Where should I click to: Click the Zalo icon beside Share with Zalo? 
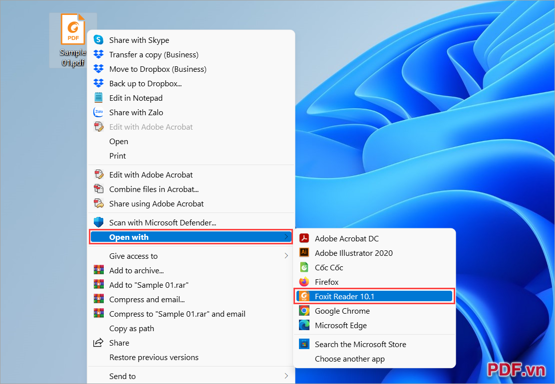click(98, 112)
